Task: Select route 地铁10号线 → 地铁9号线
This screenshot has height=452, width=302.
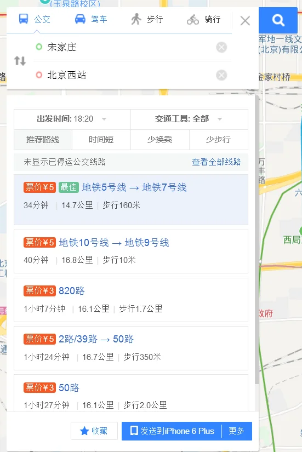Action: [131, 251]
